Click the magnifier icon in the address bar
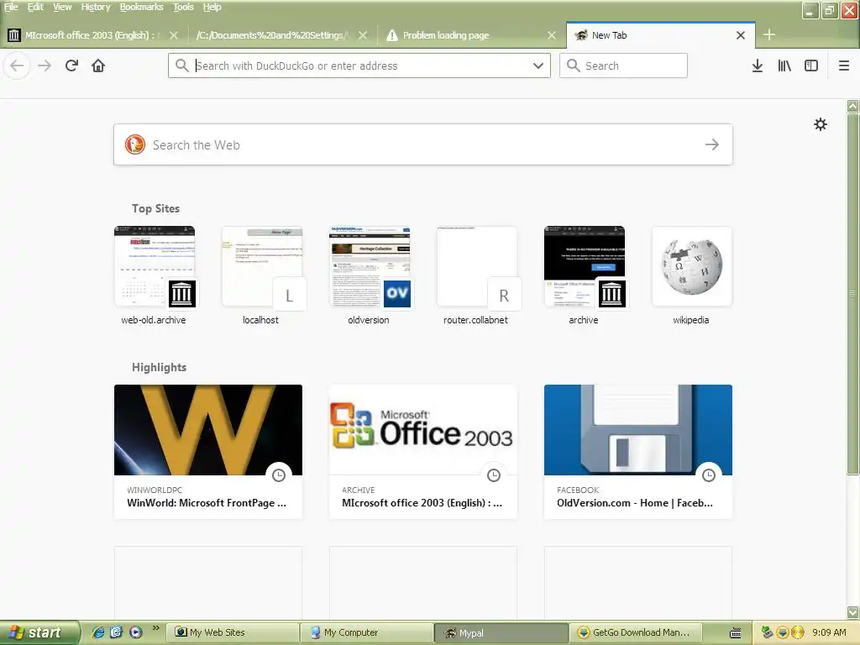The image size is (860, 645). point(181,66)
